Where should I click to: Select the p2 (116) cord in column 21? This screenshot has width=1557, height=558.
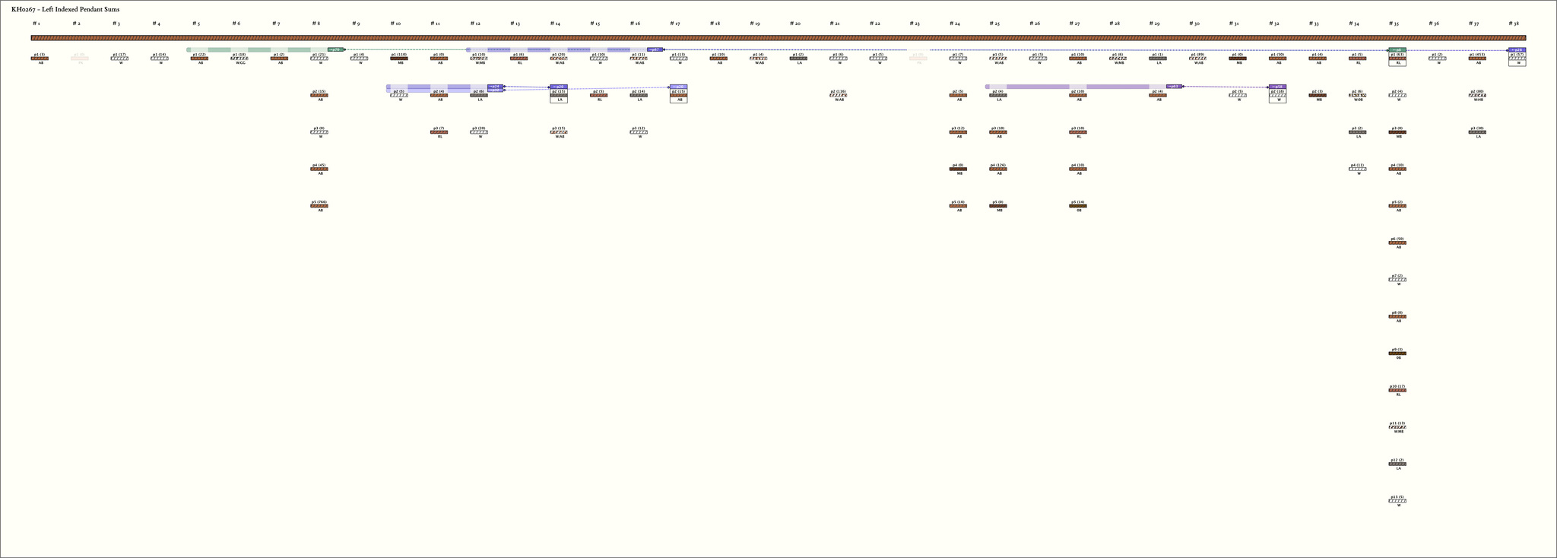[839, 96]
